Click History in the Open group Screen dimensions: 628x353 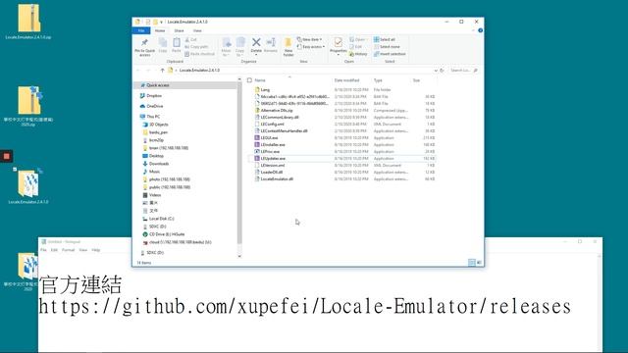(358, 54)
